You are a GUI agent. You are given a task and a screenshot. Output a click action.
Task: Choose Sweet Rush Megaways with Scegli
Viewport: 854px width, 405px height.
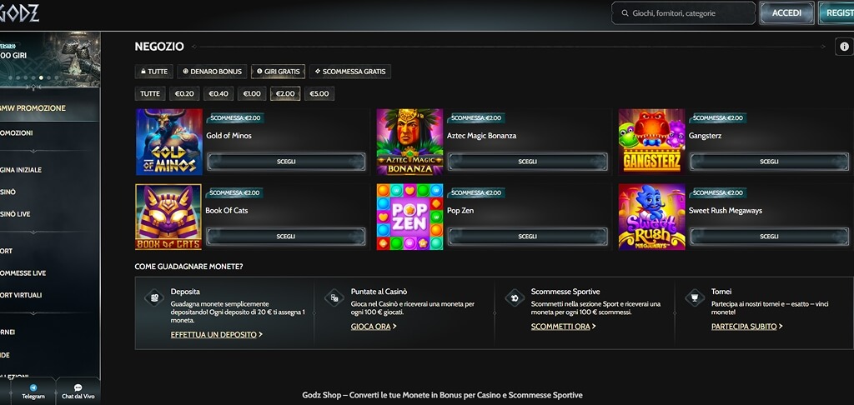pyautogui.click(x=769, y=237)
